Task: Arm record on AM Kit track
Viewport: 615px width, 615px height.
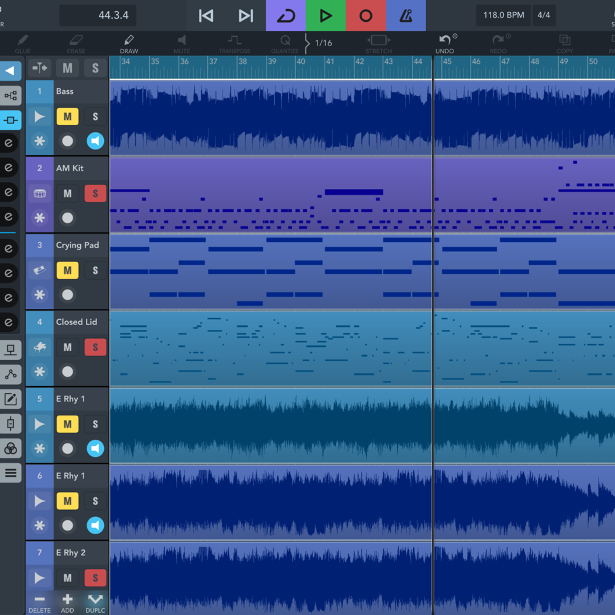Action: [x=68, y=218]
